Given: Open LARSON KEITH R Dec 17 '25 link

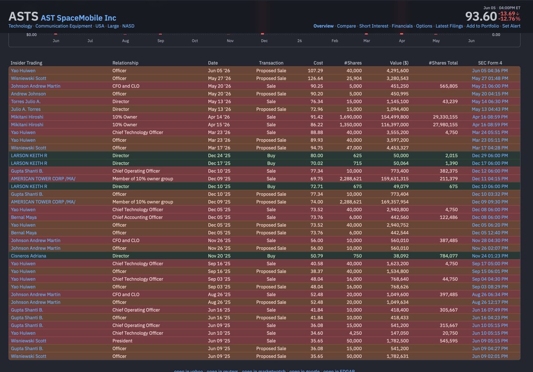Looking at the screenshot, I should pos(29,163).
